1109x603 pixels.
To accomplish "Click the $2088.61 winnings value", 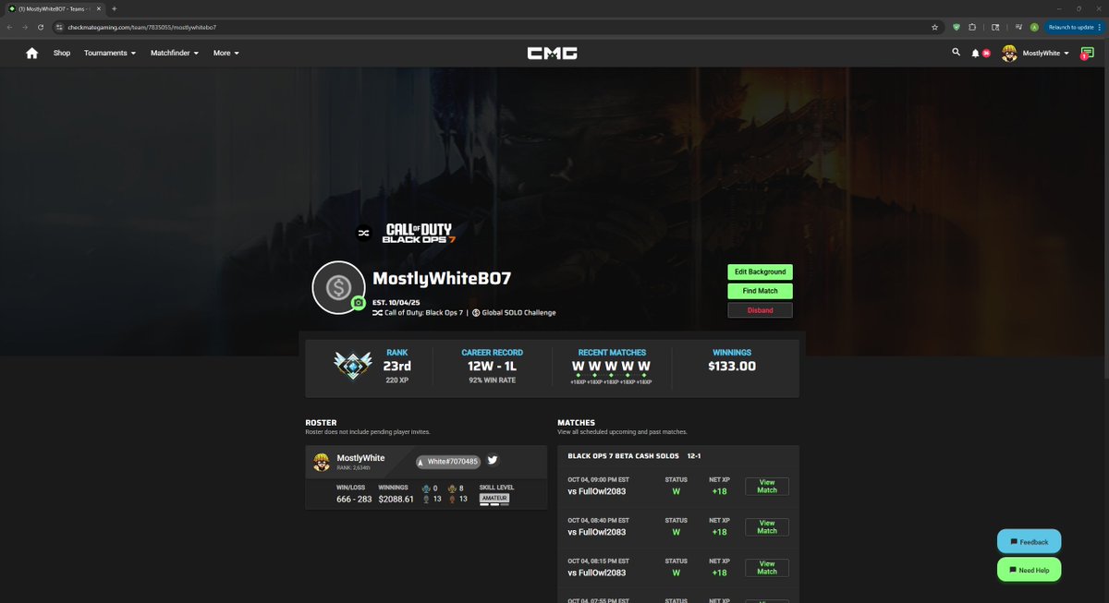I will [396, 500].
